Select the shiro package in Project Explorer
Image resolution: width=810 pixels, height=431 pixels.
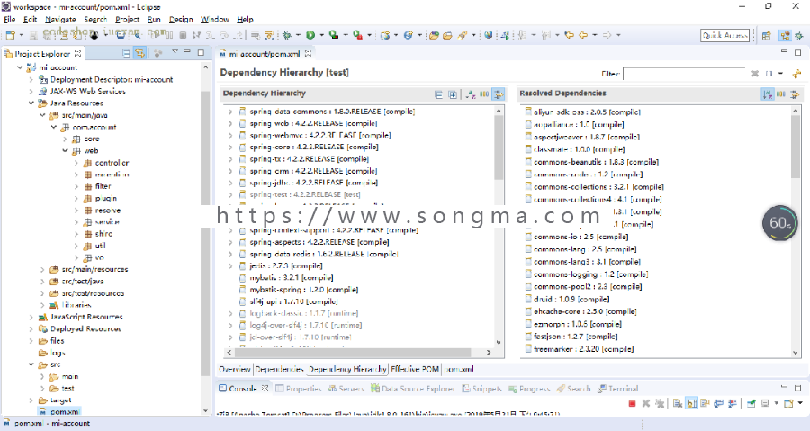103,234
